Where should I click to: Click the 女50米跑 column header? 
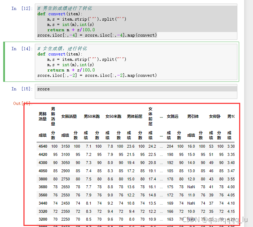[113, 116]
